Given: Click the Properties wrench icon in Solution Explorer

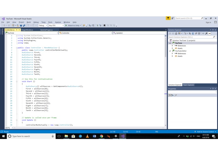Looking at the screenshot, I should (206, 34).
